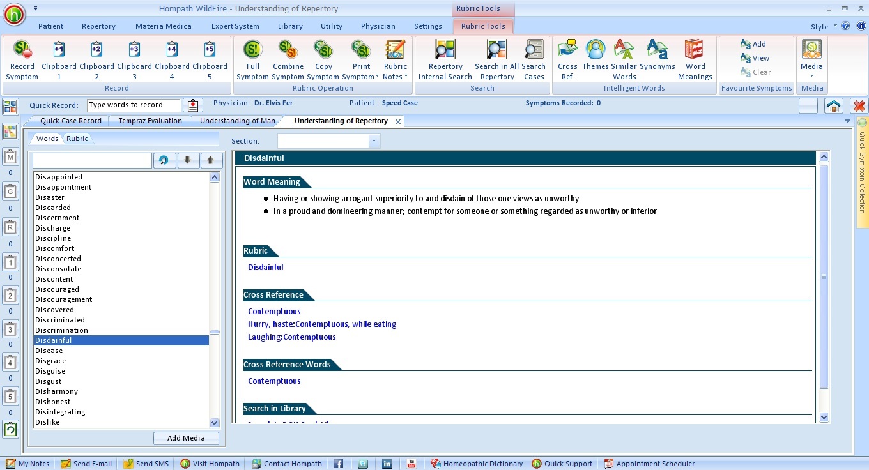Image resolution: width=869 pixels, height=470 pixels.
Task: Close the Understanding of Repertory tab
Action: pyautogui.click(x=398, y=121)
